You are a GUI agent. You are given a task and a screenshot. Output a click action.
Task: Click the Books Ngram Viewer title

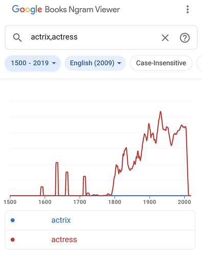point(82,10)
